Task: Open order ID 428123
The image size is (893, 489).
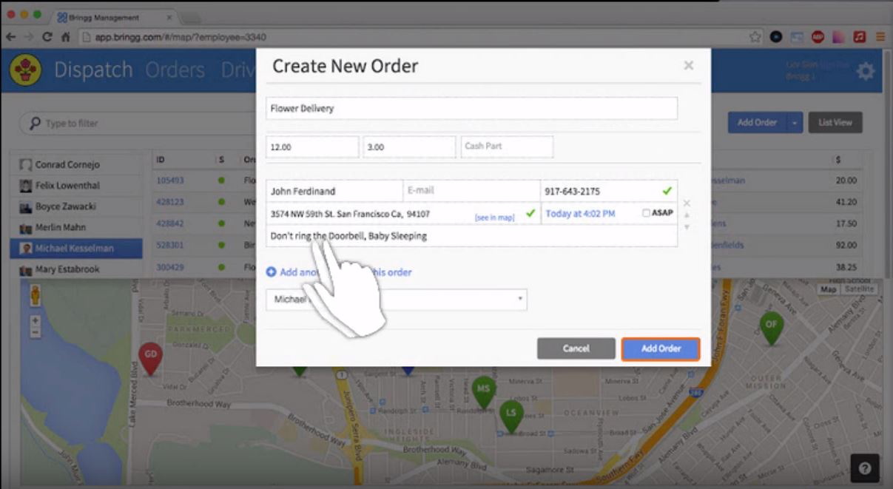Action: tap(170, 202)
